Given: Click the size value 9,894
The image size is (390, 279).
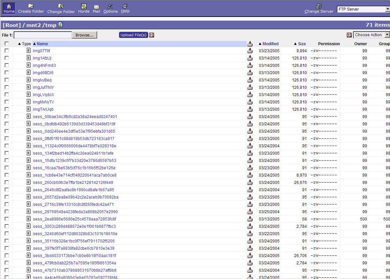Looking at the screenshot, I should pos(301,51).
